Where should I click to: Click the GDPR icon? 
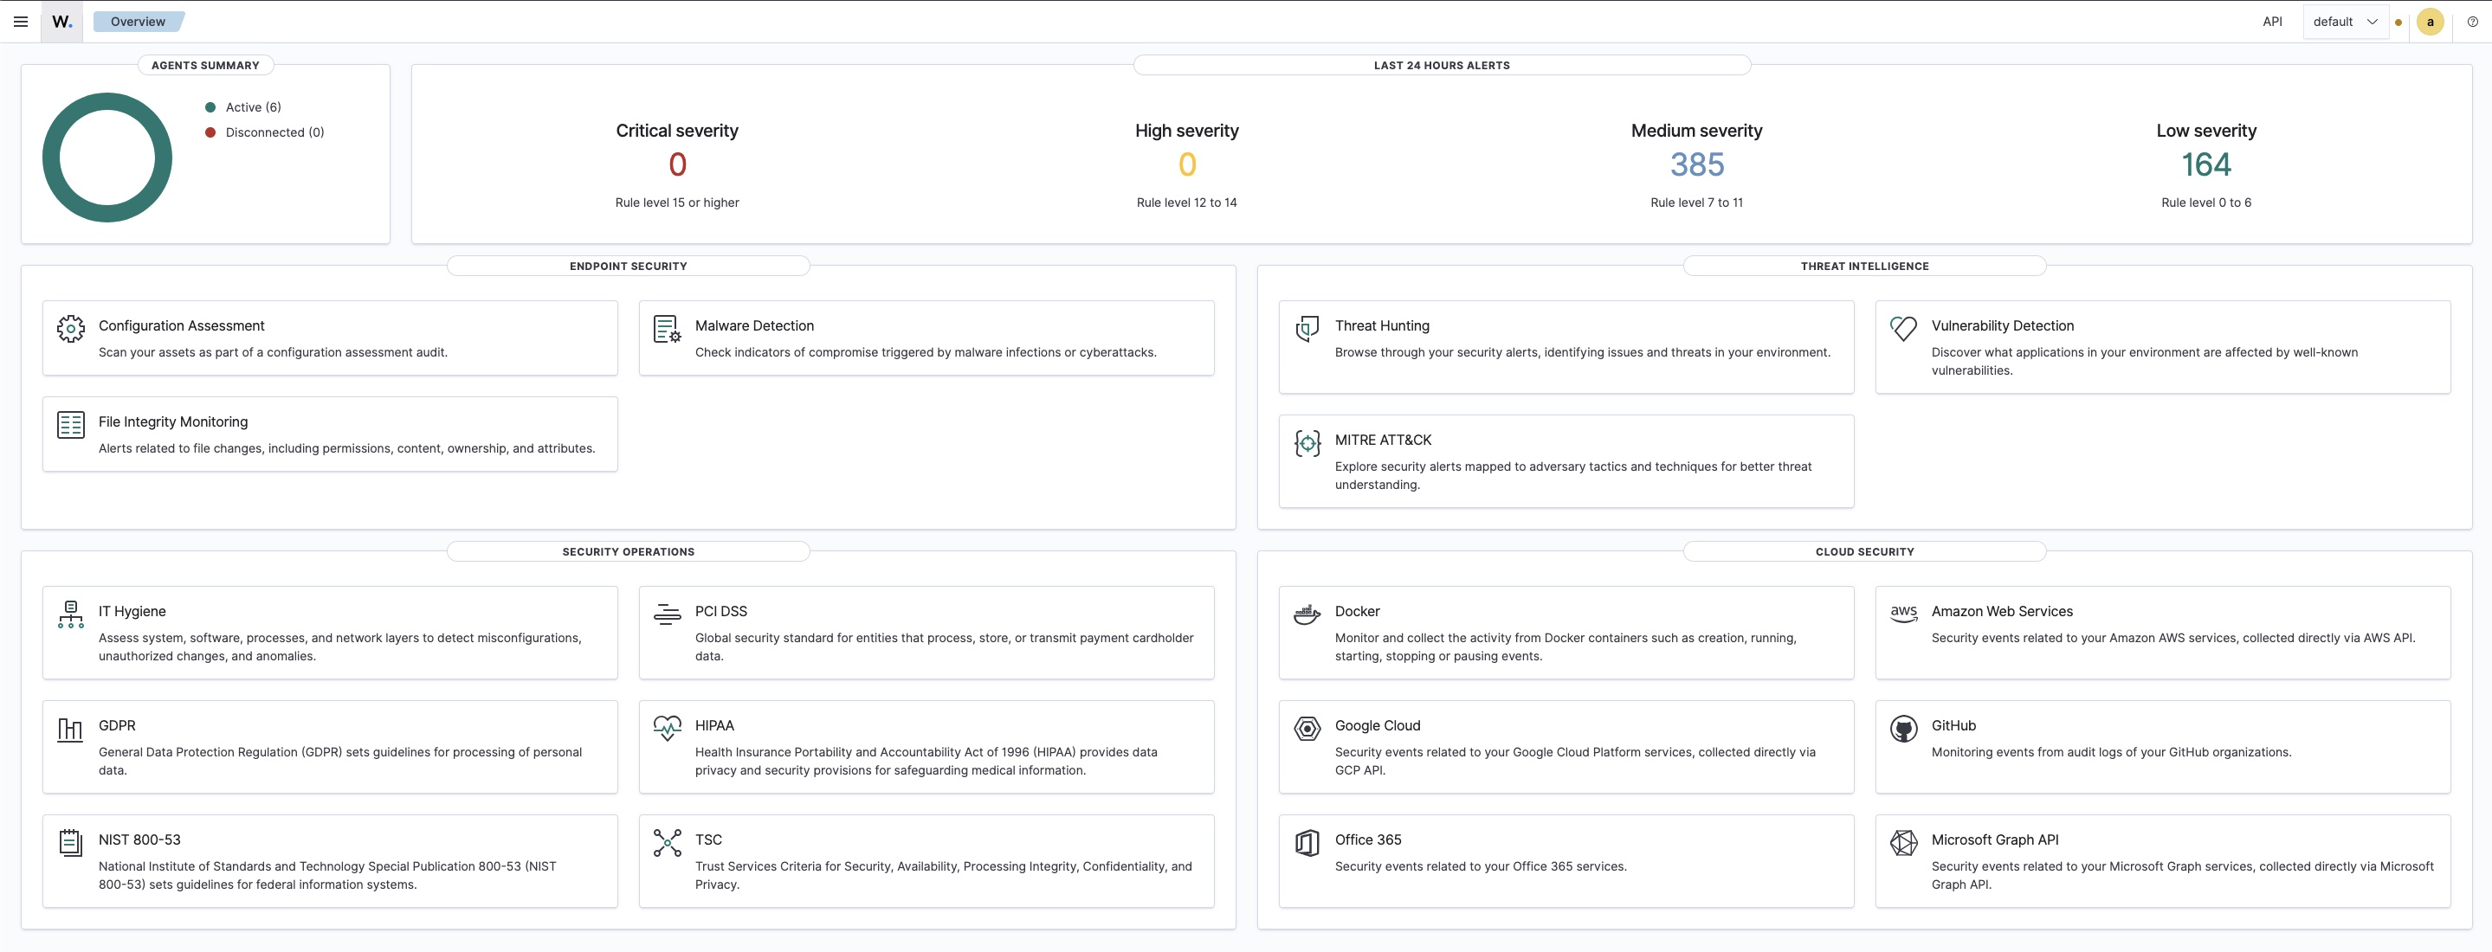(71, 729)
